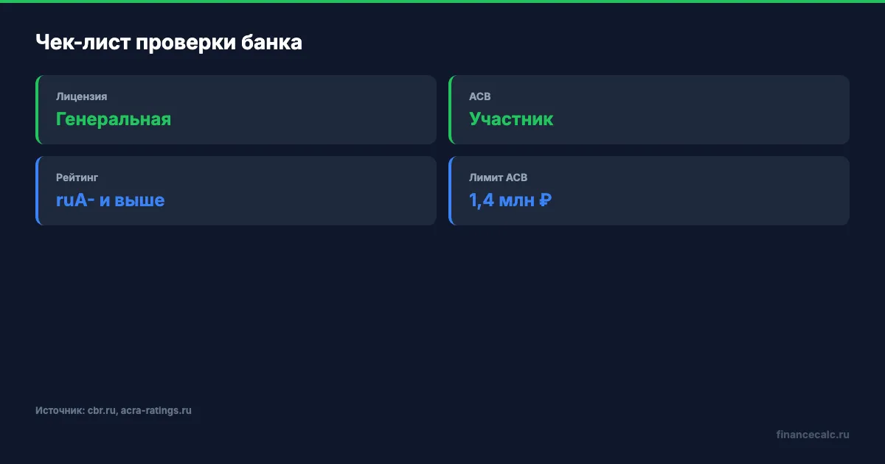Click the green "Участник" value
This screenshot has width=885, height=464.
[x=511, y=119]
